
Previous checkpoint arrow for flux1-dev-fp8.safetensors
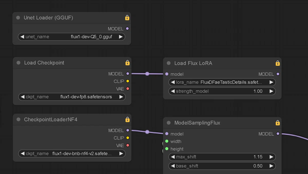(x=22, y=97)
